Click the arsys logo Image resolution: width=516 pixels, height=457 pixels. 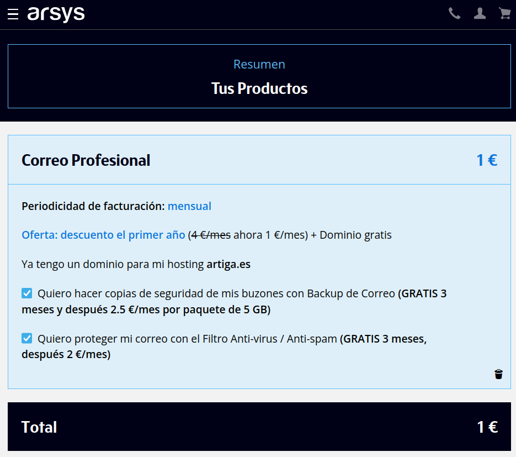(56, 14)
